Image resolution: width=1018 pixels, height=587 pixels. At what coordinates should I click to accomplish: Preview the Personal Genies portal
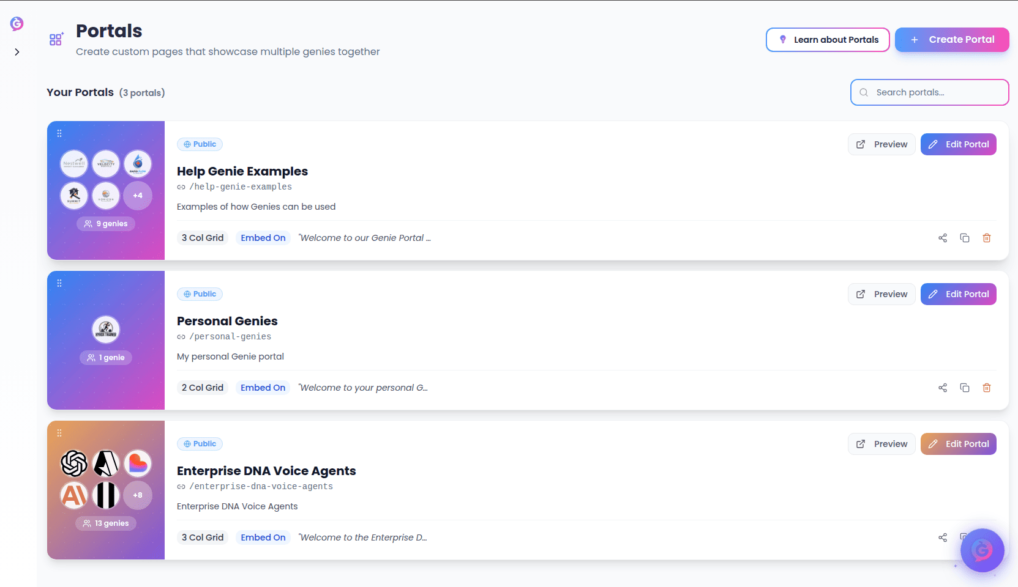pos(881,294)
